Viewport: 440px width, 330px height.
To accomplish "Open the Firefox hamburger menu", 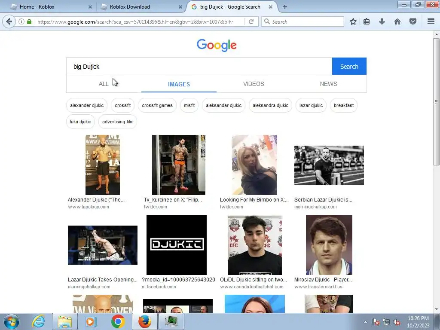I will 431,21.
